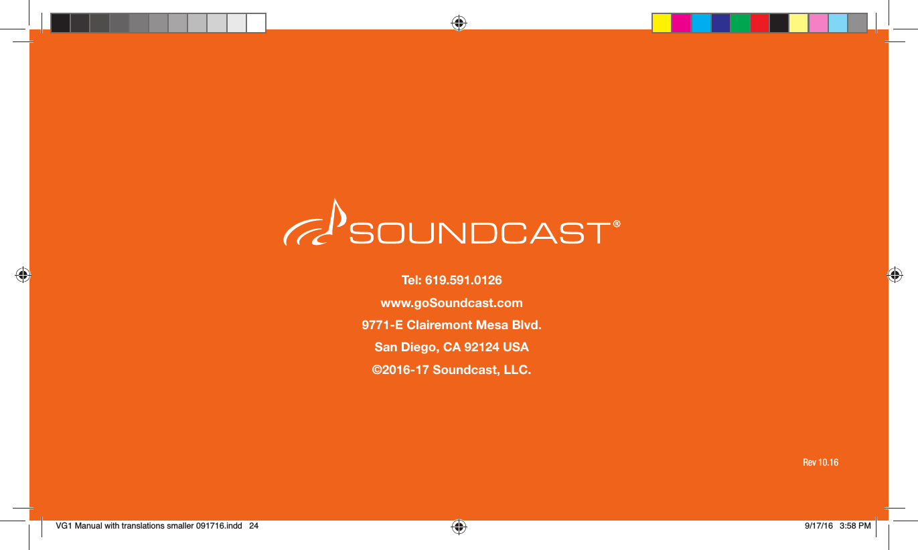Click the 9/17/16 3:58 PM timestamp

point(837,527)
